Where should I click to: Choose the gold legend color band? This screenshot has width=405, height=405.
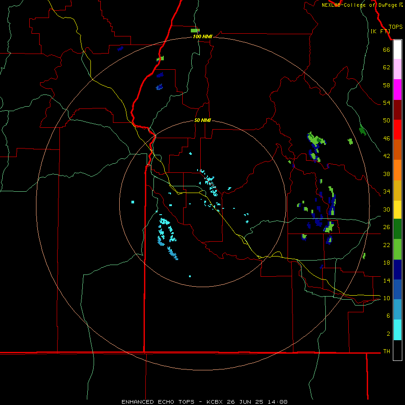coord(397,191)
